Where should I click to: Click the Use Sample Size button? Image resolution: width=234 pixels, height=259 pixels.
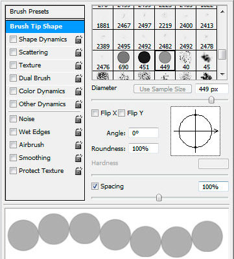(163, 89)
